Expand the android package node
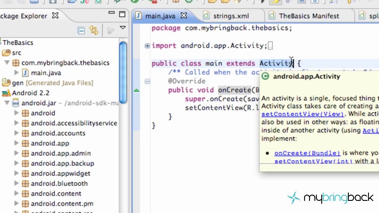The image size is (379, 213). point(16,113)
